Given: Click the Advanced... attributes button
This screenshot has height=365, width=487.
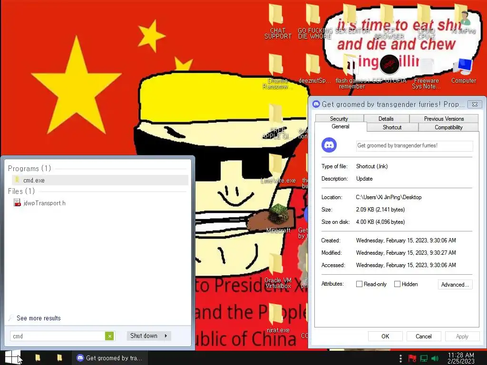Looking at the screenshot, I should 455,284.
